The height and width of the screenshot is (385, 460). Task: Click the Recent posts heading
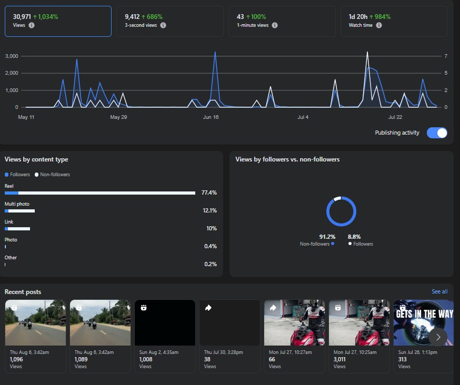point(23,292)
